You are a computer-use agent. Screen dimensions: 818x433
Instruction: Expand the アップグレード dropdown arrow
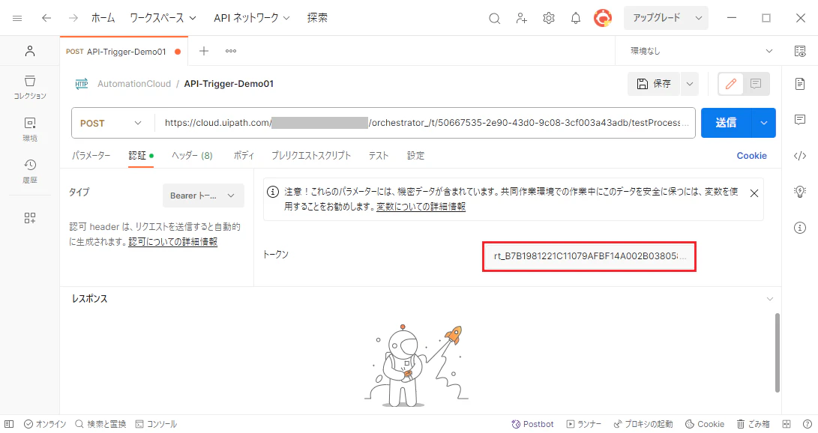pos(698,18)
